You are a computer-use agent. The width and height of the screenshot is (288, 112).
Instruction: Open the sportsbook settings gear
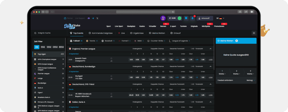pyautogui.click(x=254, y=33)
